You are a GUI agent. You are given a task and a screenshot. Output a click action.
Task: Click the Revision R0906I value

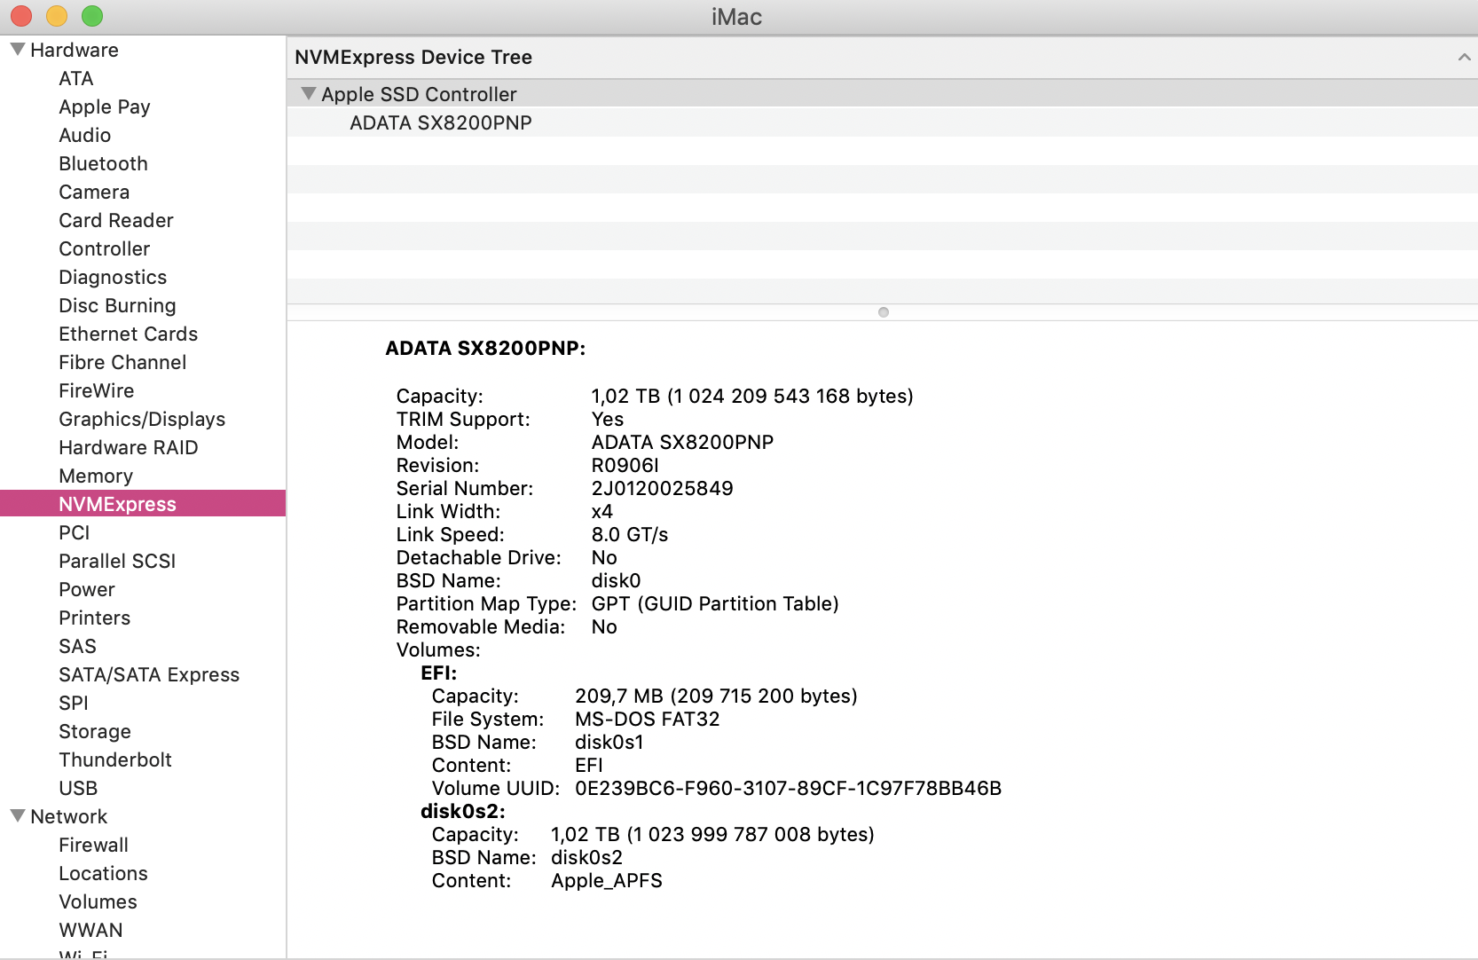click(625, 465)
